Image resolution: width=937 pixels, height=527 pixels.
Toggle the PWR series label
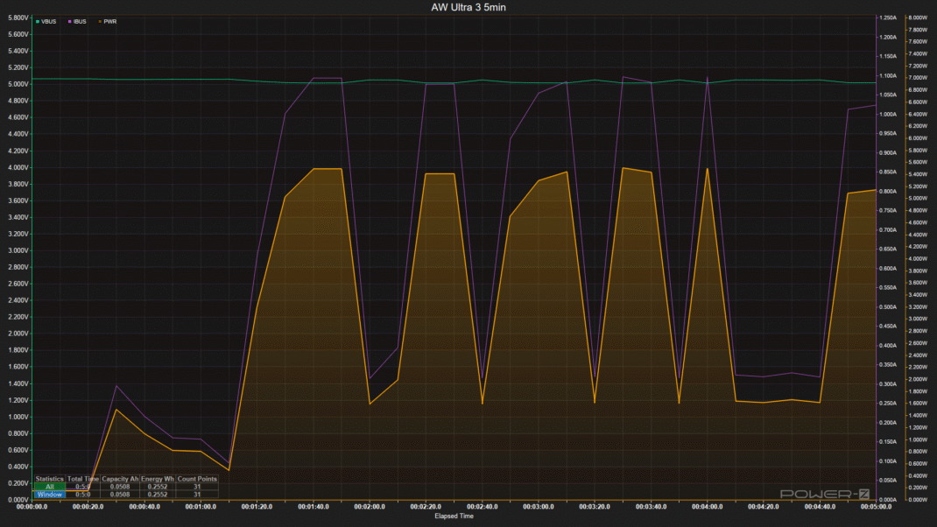(109, 22)
